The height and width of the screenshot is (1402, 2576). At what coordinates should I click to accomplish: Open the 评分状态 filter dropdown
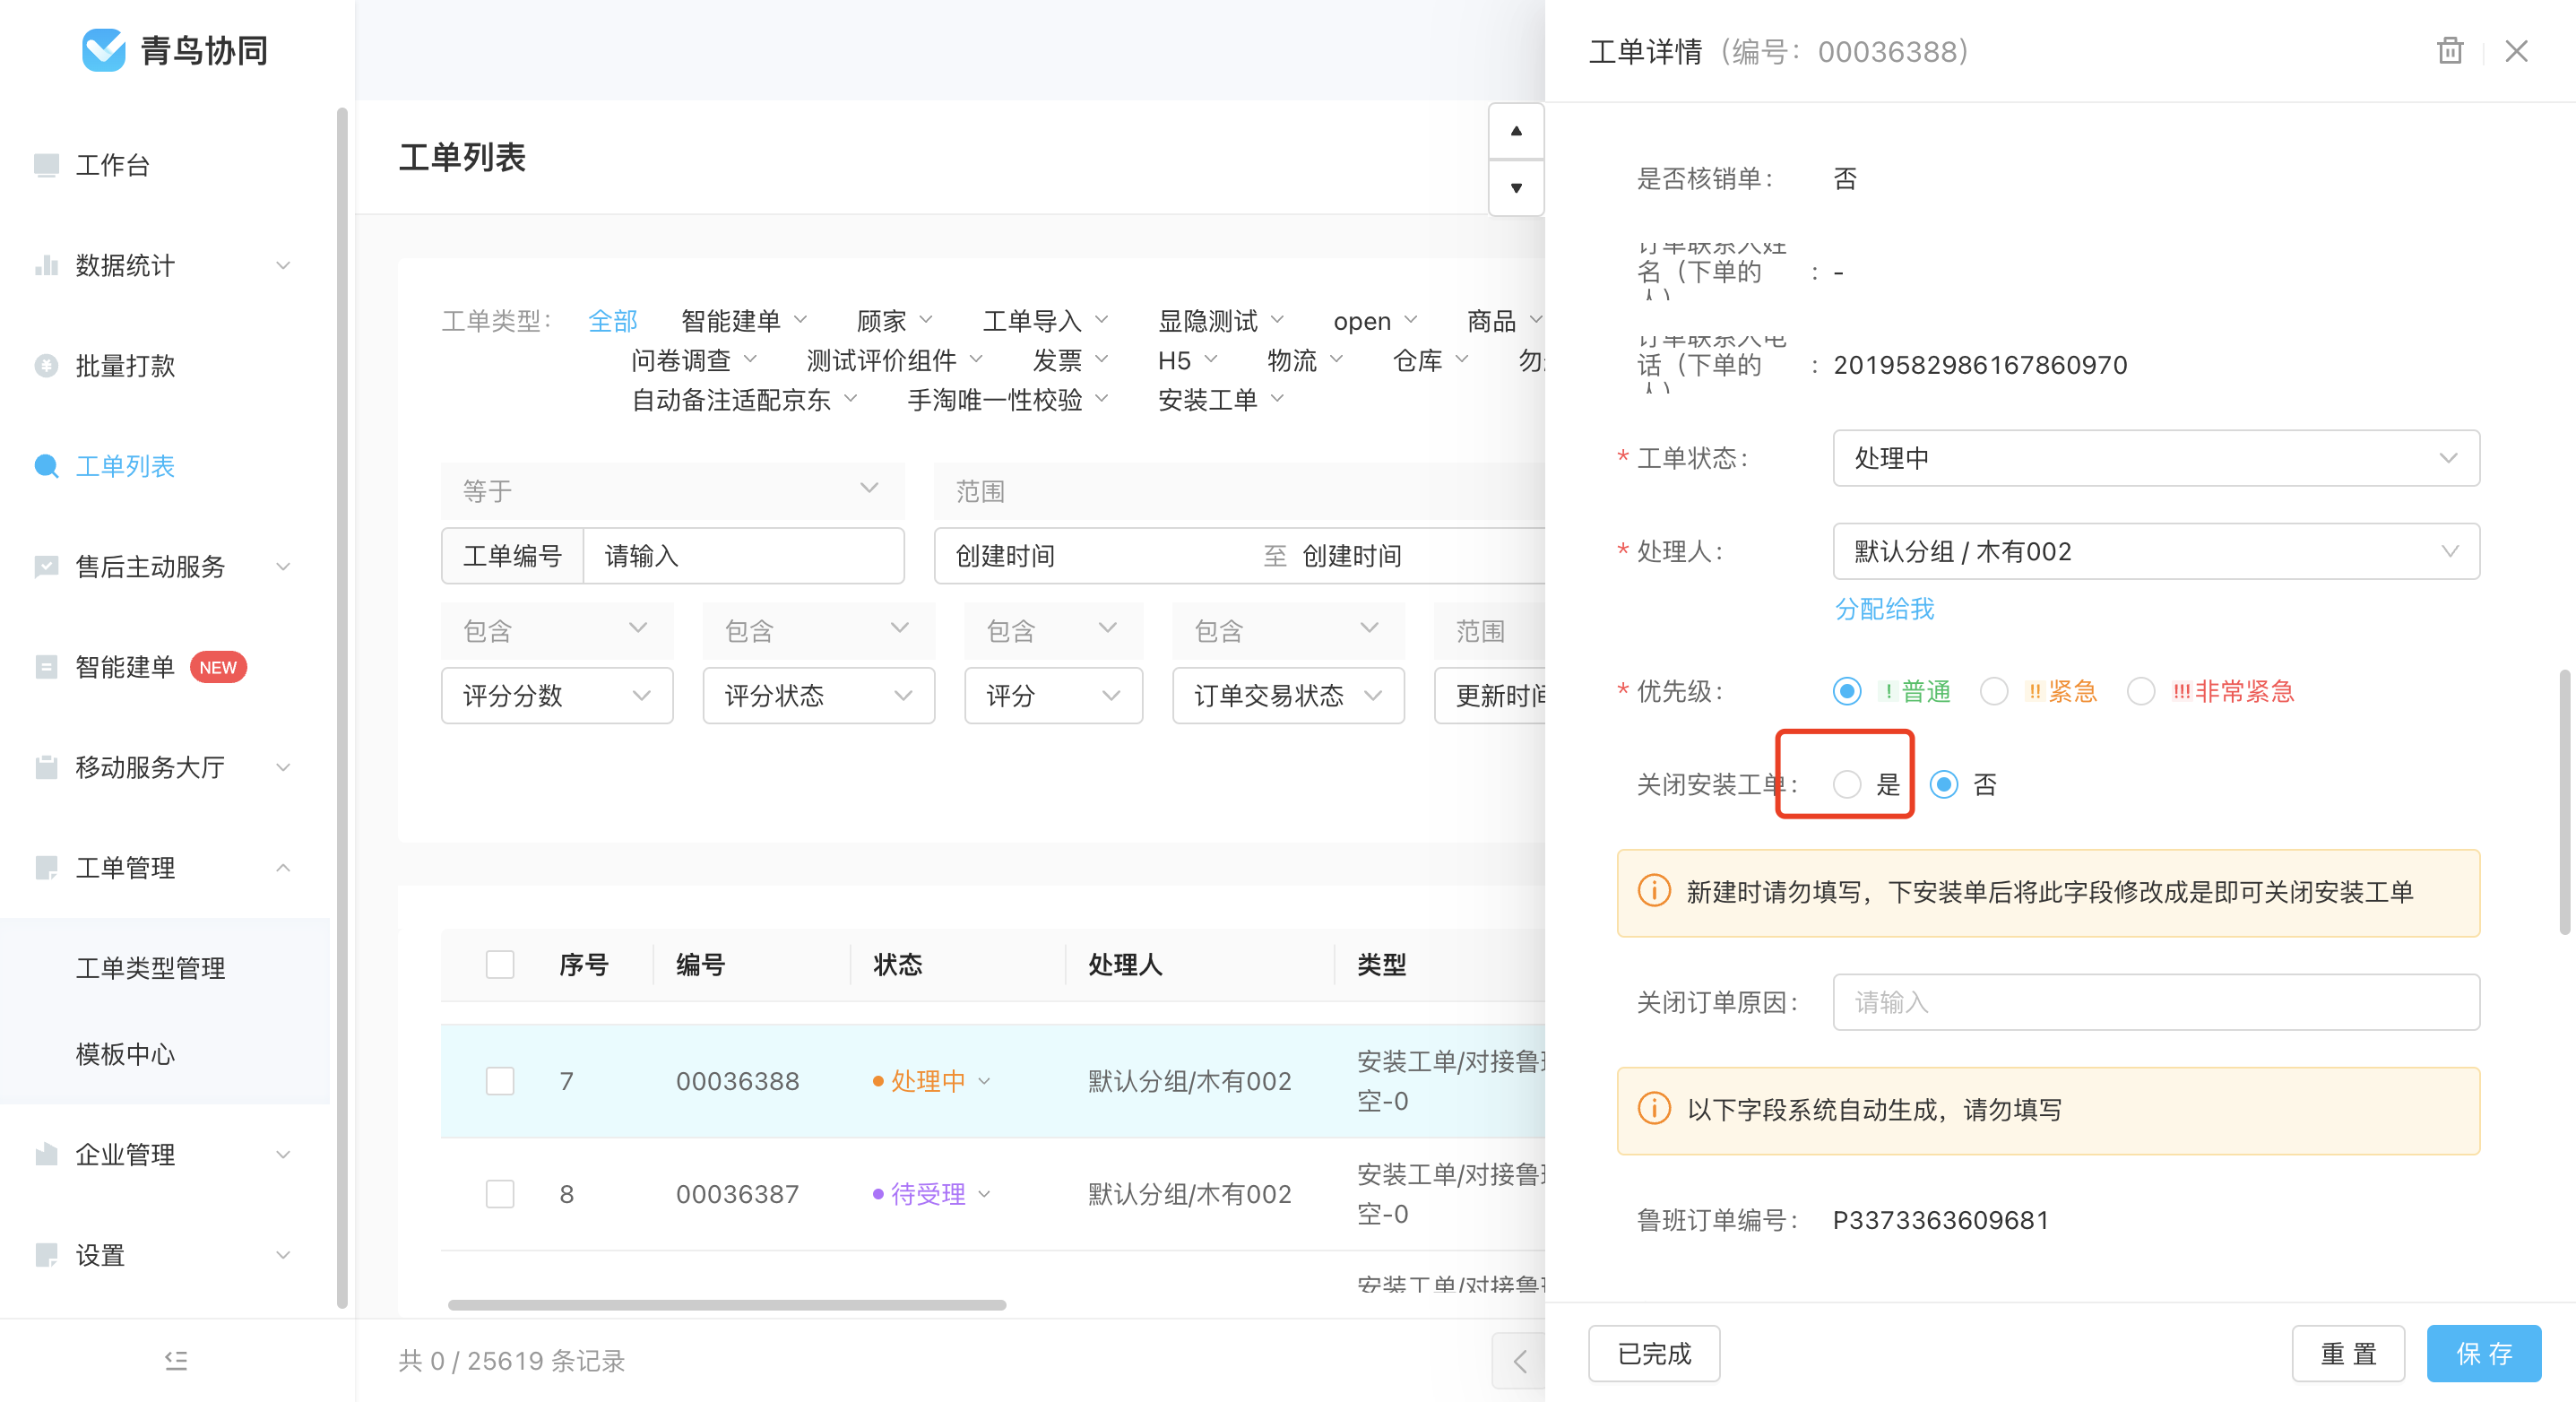[x=819, y=695]
